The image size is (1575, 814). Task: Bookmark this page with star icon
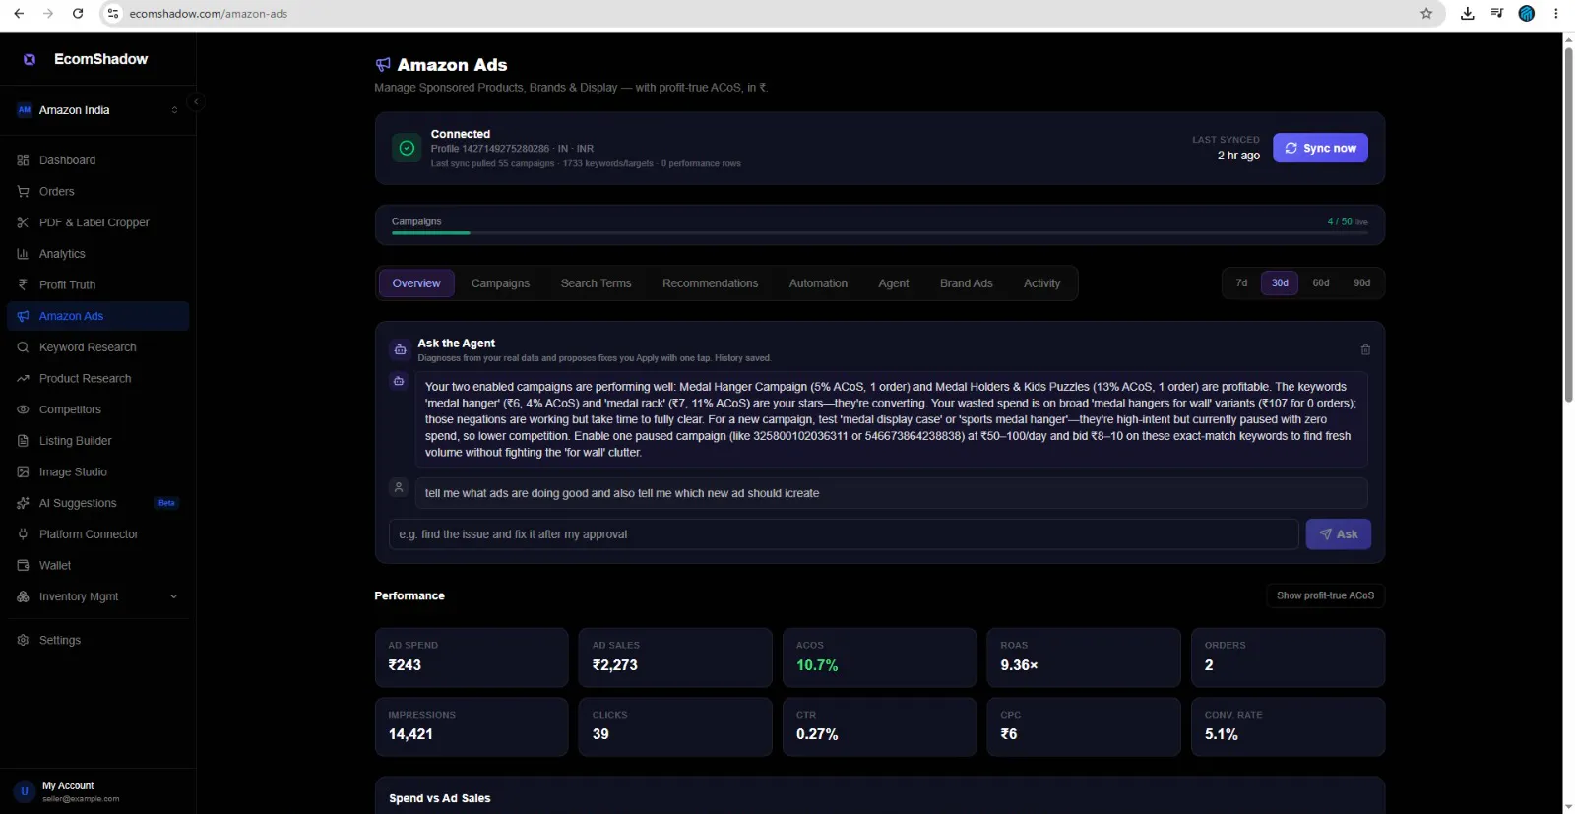pyautogui.click(x=1426, y=14)
